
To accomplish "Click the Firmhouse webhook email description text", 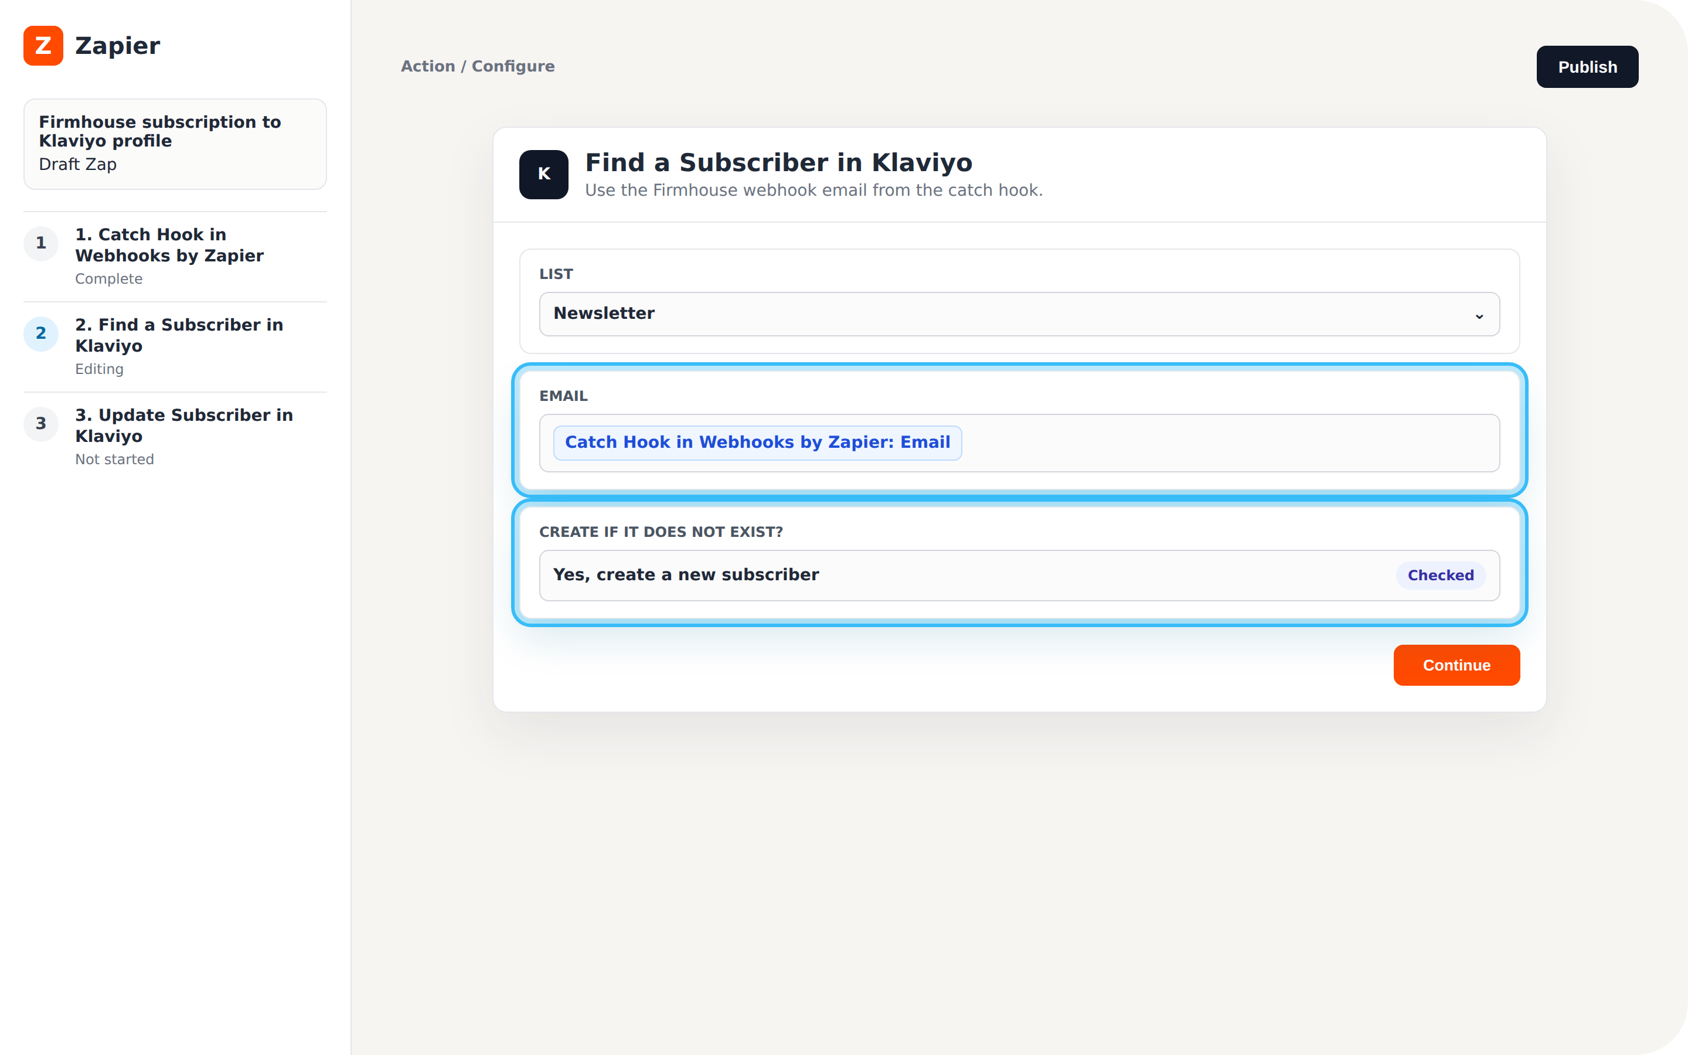I will [814, 190].
